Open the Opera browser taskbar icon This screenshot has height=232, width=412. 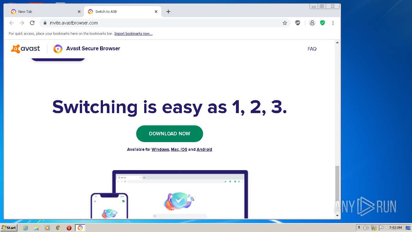tap(69, 228)
